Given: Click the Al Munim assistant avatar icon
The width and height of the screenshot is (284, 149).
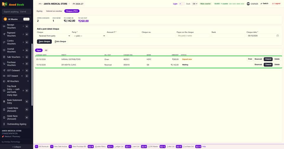Looking at the screenshot, I should tap(5, 19).
